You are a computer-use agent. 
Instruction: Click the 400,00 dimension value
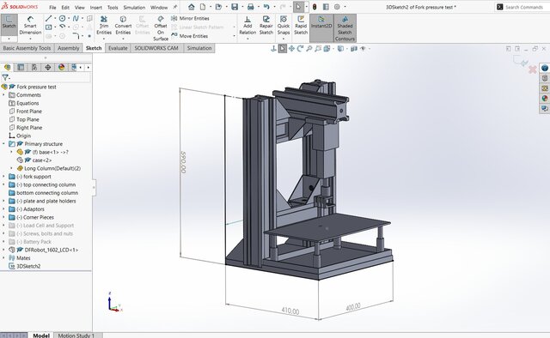tap(353, 307)
